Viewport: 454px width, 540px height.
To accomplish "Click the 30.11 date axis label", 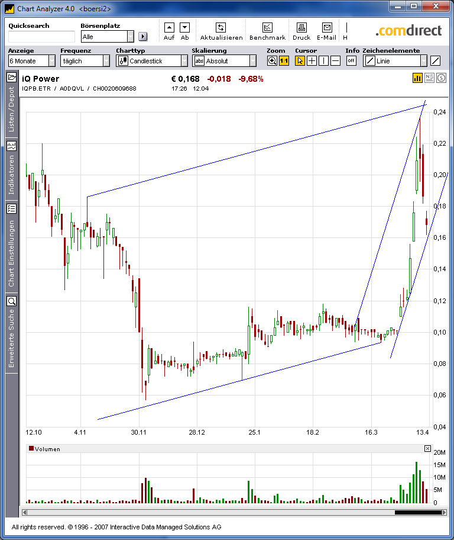I will (x=138, y=432).
